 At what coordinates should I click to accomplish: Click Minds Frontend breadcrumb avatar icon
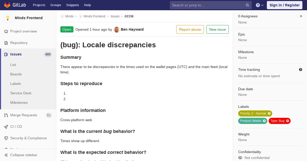(81, 16)
